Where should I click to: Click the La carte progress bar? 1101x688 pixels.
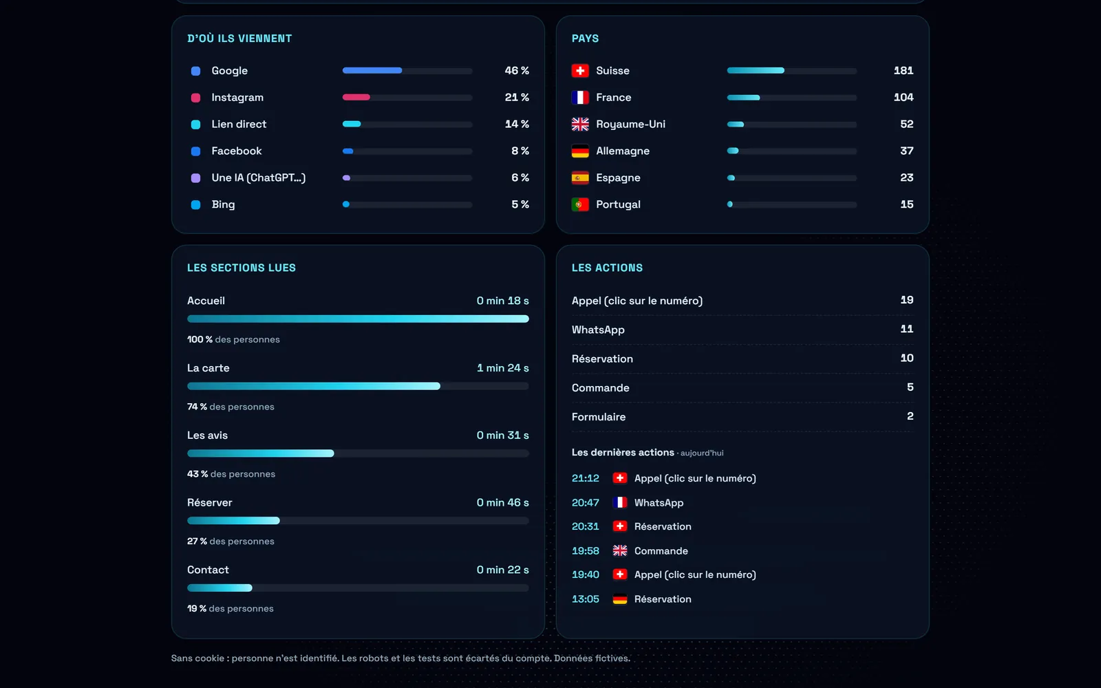[358, 387]
